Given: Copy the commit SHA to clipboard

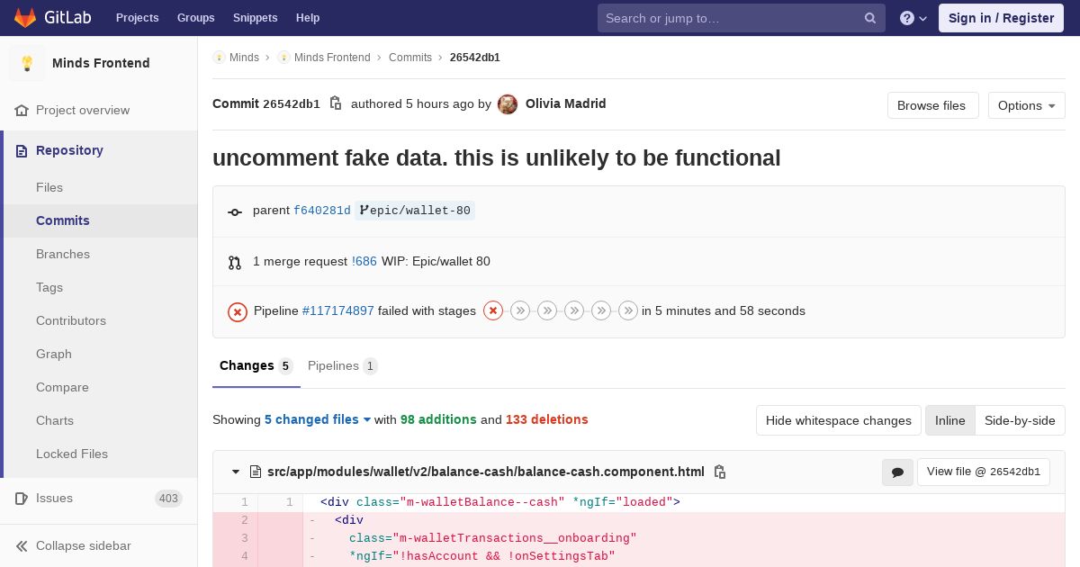Looking at the screenshot, I should 336,103.
